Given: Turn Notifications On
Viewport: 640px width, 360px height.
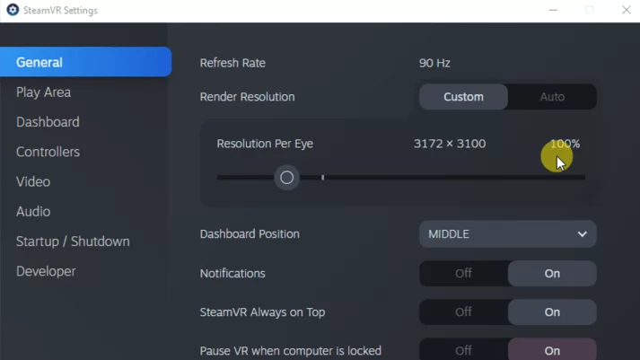Looking at the screenshot, I should coord(552,274).
